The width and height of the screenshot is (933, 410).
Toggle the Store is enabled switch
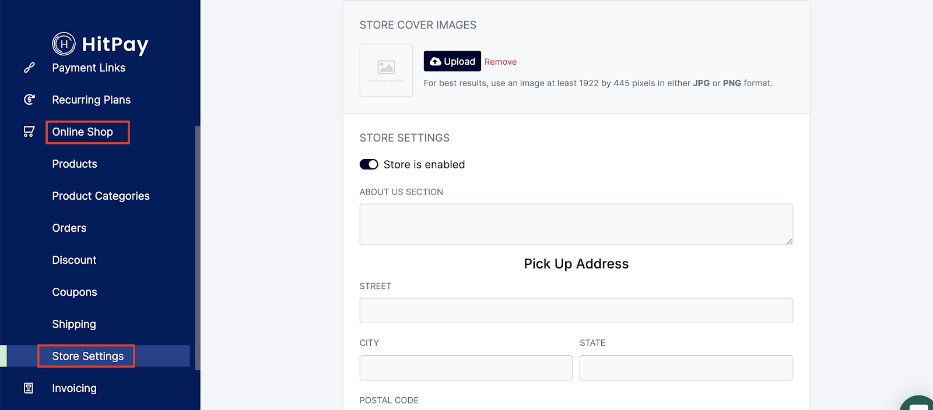[369, 164]
